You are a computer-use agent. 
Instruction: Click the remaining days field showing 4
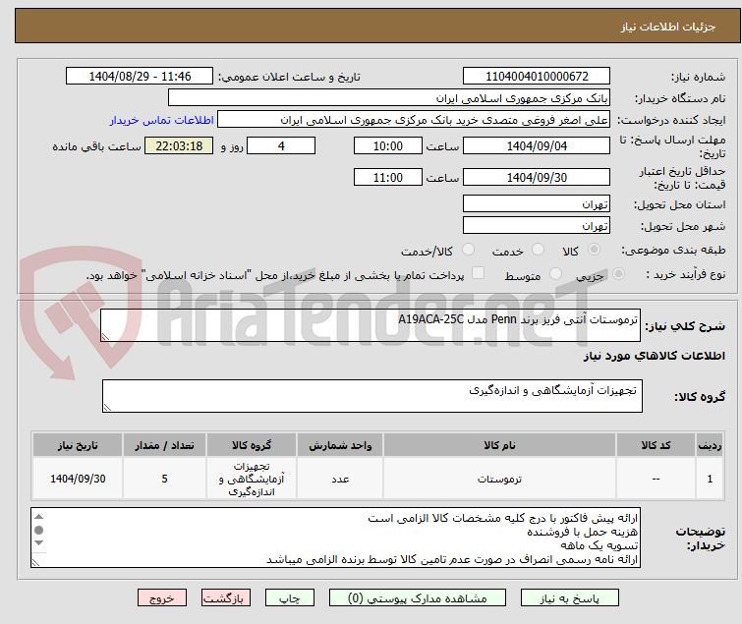tap(281, 145)
